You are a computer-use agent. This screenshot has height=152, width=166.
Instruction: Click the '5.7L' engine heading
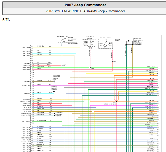pos(6,20)
